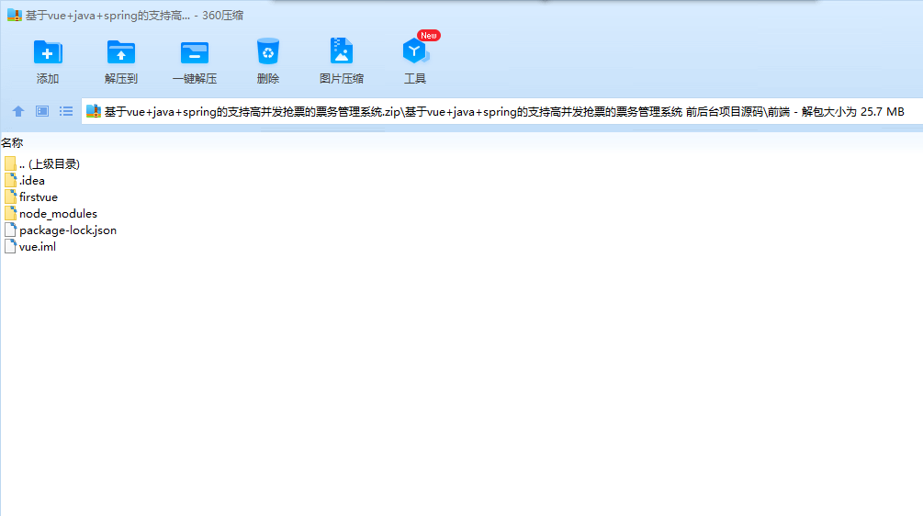Switch to large icon view mode
The image size is (923, 516).
[42, 111]
